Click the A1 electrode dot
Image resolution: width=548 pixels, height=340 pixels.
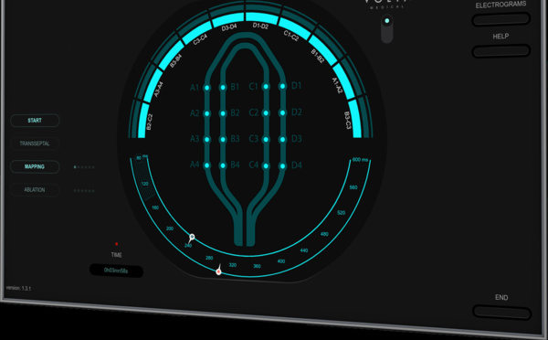(207, 88)
